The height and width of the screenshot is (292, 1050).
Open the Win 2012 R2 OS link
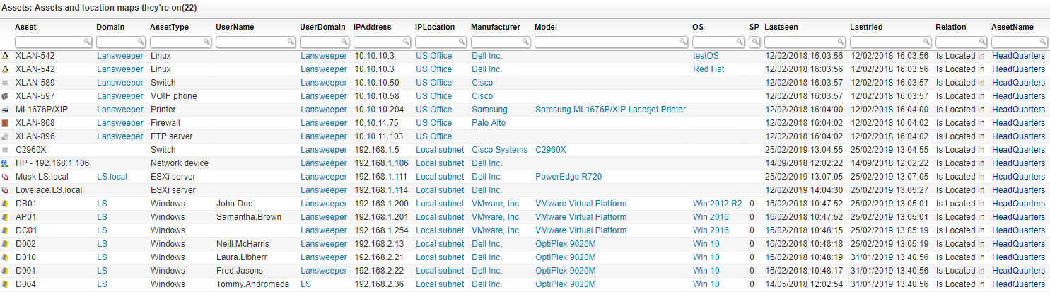click(x=718, y=204)
